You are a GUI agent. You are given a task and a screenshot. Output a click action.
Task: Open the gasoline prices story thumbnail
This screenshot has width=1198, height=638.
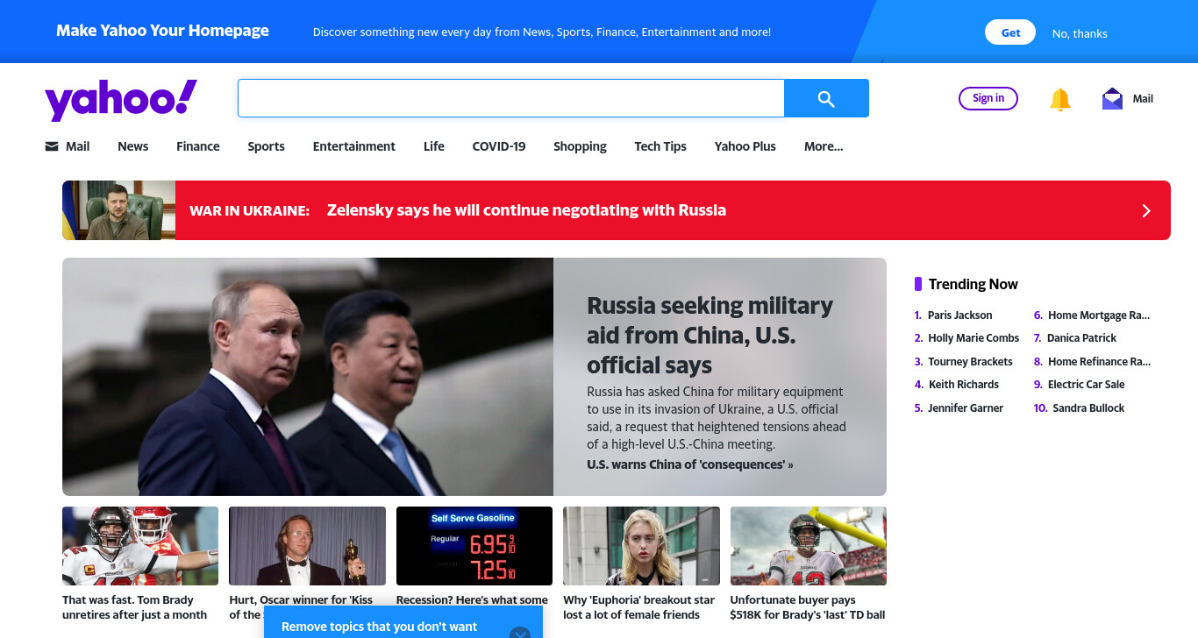pos(474,546)
